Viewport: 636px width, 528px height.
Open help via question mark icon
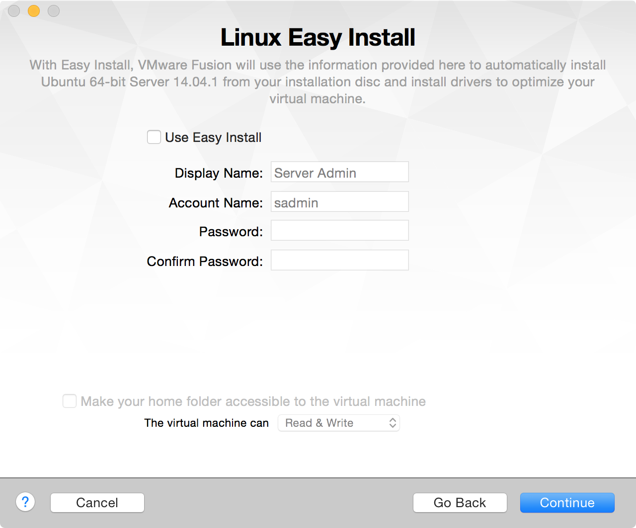[25, 502]
